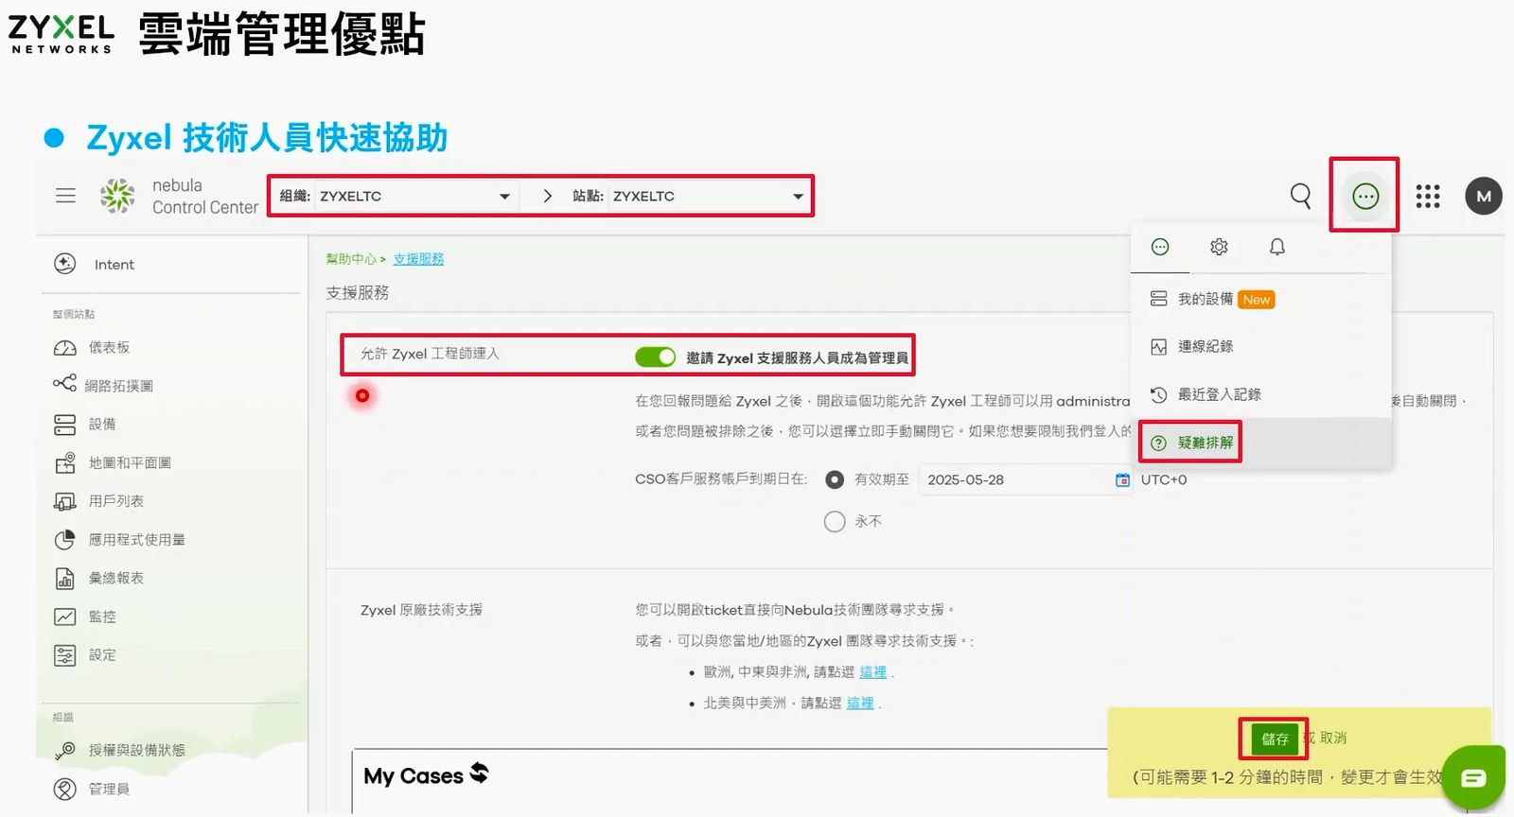Screen dimensions: 1514x817
Task: Click the UTC+0 timezone text
Action: [1164, 479]
